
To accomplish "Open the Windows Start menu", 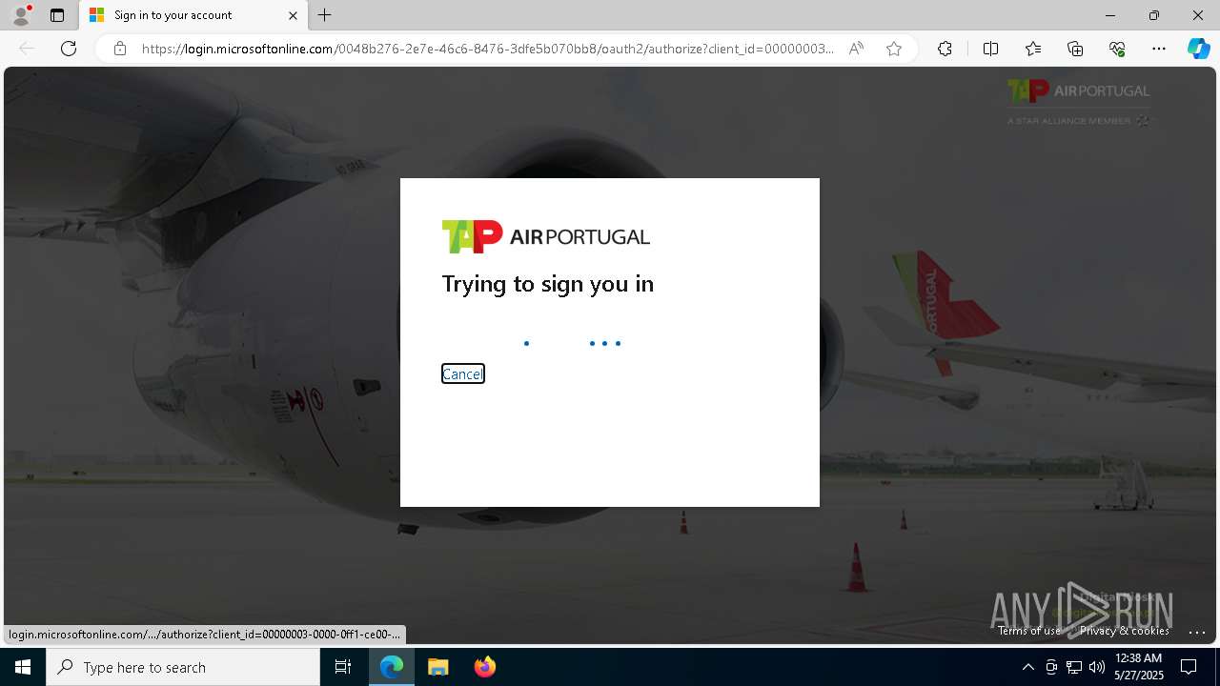I will point(23,667).
